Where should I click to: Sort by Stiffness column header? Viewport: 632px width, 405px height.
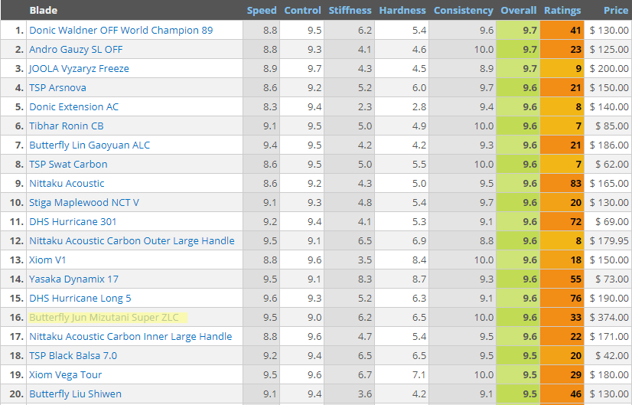(350, 11)
